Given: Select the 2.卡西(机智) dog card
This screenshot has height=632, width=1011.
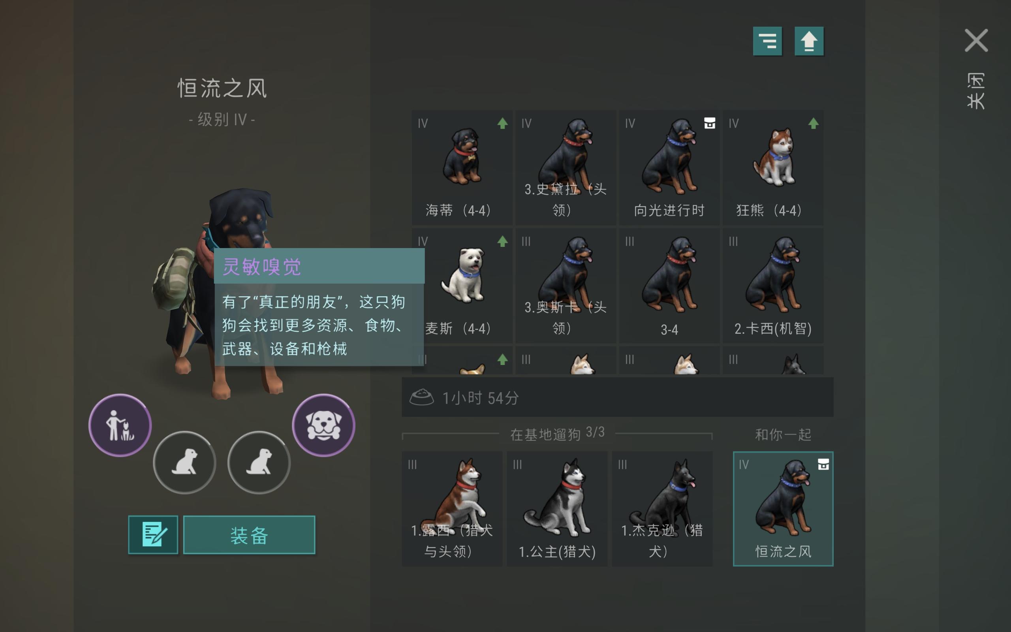Looking at the screenshot, I should point(773,286).
